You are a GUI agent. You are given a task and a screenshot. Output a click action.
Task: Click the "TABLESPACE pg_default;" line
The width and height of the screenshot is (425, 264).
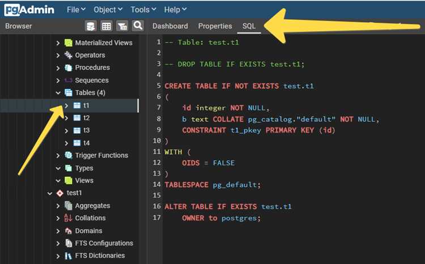coord(212,185)
